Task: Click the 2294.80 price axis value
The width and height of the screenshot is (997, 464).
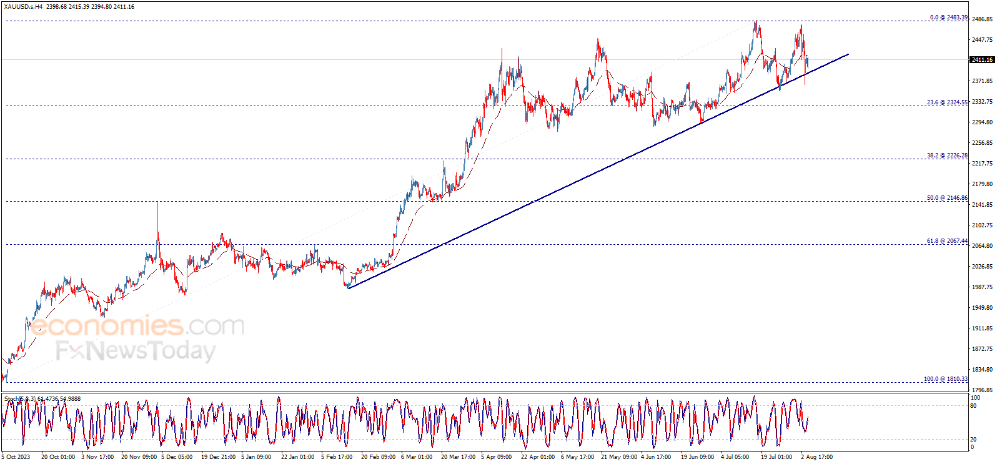Action: coord(982,122)
